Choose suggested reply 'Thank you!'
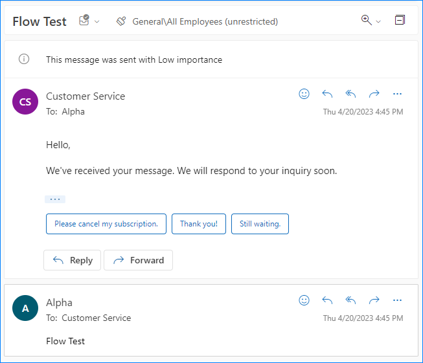This screenshot has height=363, width=423. (199, 224)
